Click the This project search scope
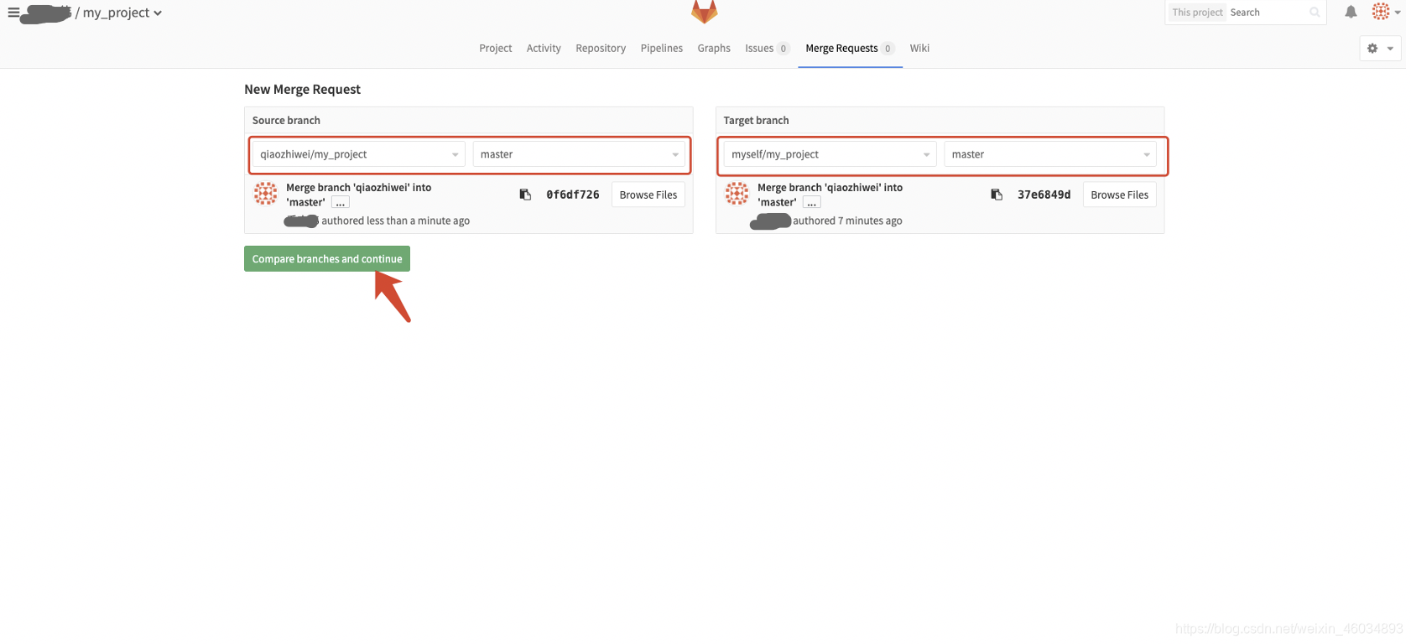 (x=1197, y=13)
